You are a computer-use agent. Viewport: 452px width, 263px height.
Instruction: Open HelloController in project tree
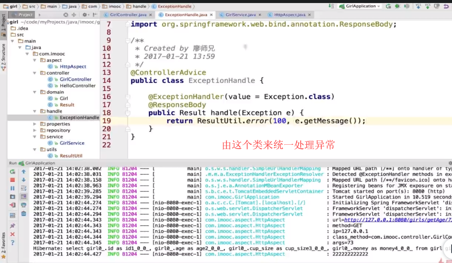(77, 86)
